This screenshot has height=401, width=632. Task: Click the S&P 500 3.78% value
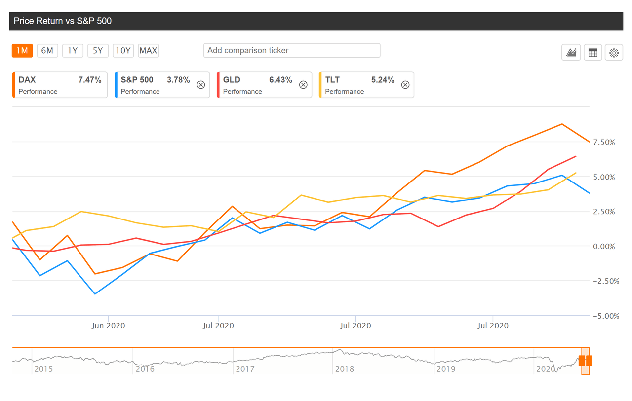pos(178,80)
